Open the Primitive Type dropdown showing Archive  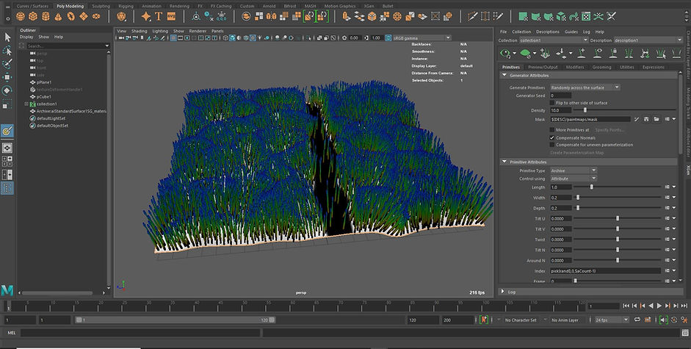coord(574,170)
